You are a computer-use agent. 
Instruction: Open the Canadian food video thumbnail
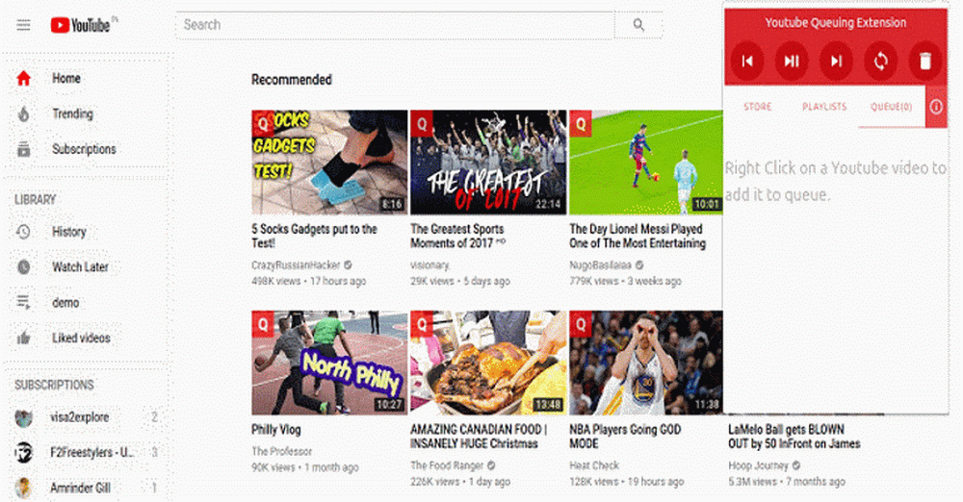coord(489,363)
